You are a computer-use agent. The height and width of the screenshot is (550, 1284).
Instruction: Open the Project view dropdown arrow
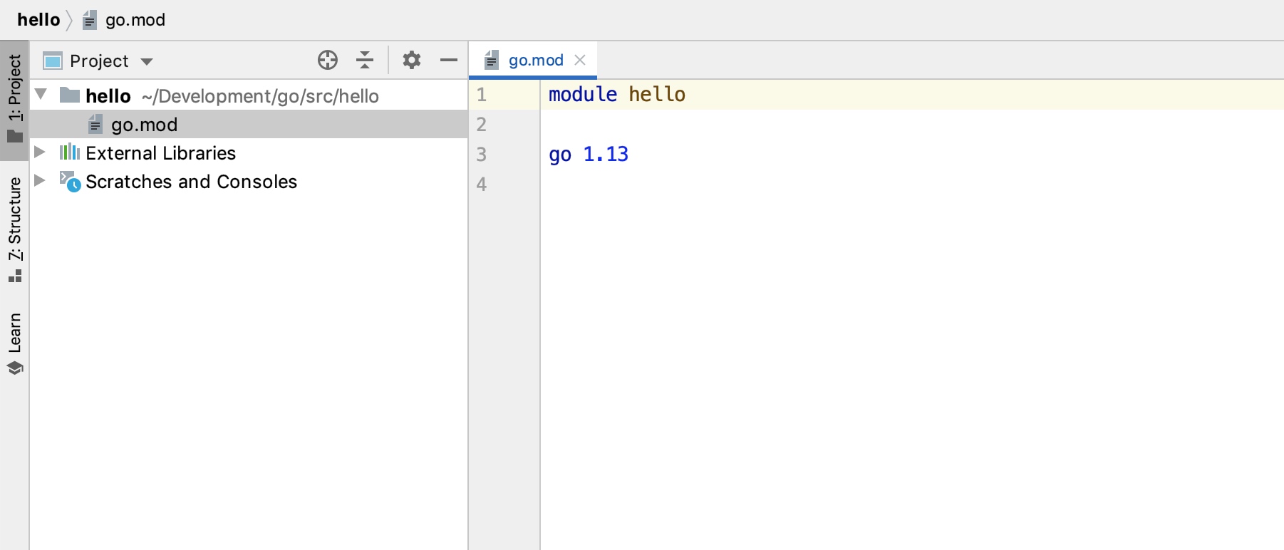click(147, 62)
